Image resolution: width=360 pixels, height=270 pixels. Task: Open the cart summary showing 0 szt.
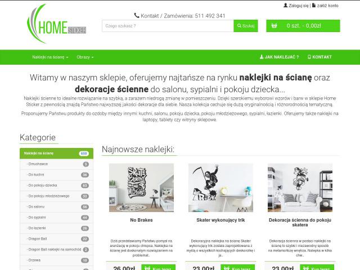click(x=303, y=26)
